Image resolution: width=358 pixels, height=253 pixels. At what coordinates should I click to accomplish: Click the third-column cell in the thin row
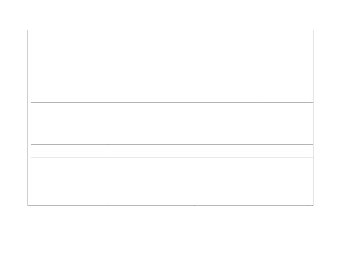(x=227, y=151)
